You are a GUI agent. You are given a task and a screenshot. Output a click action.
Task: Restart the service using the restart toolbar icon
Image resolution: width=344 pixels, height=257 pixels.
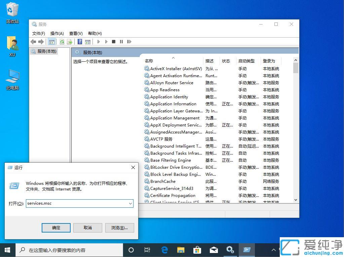[x=129, y=41]
